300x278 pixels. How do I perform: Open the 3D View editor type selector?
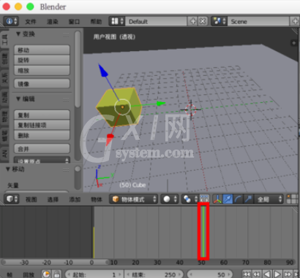pyautogui.click(x=11, y=199)
